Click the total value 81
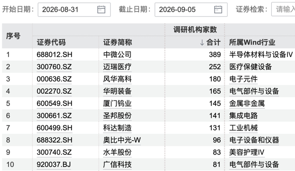 [217, 164]
